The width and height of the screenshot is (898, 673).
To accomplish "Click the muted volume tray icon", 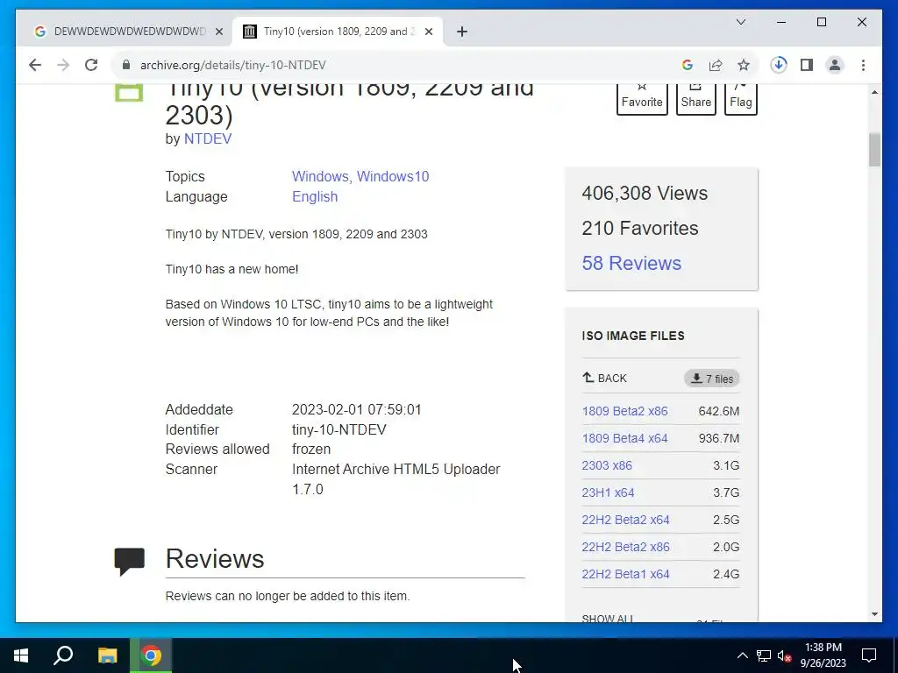I will (784, 655).
